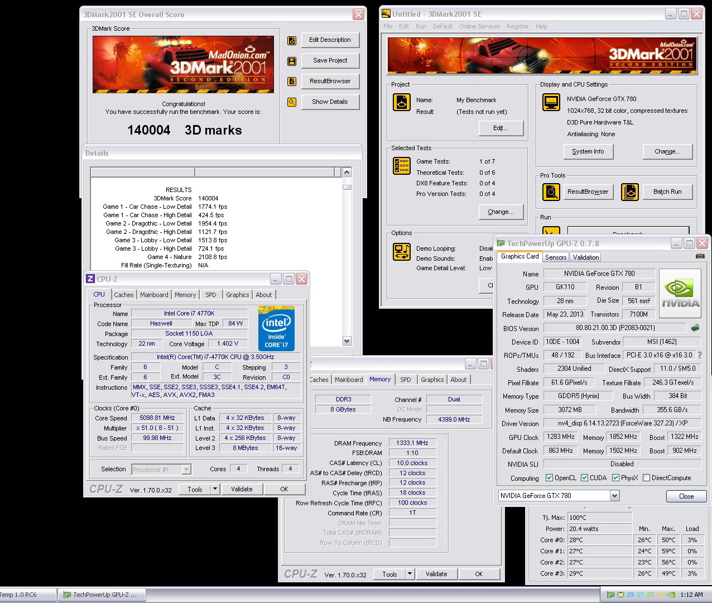The width and height of the screenshot is (712, 603).
Task: Click the DRAM Frequency value 1333.1 MHz
Action: pyautogui.click(x=412, y=443)
